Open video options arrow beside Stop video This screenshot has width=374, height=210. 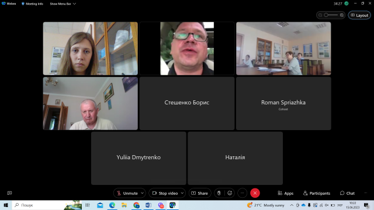pos(182,193)
